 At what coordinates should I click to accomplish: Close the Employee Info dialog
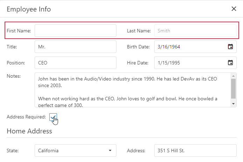click(x=234, y=9)
